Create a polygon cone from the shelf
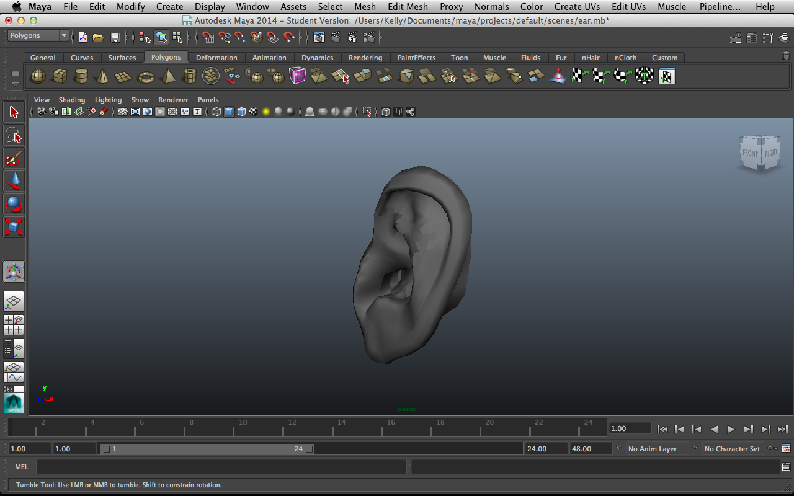 (101, 76)
